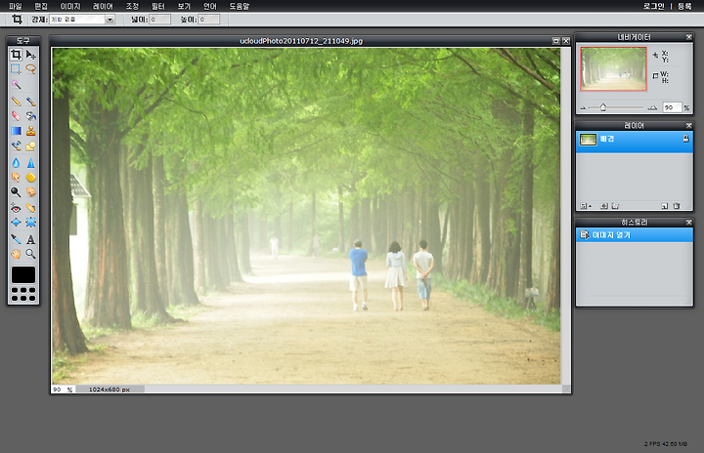Open the 조정 menu
704x453 pixels.
132,6
